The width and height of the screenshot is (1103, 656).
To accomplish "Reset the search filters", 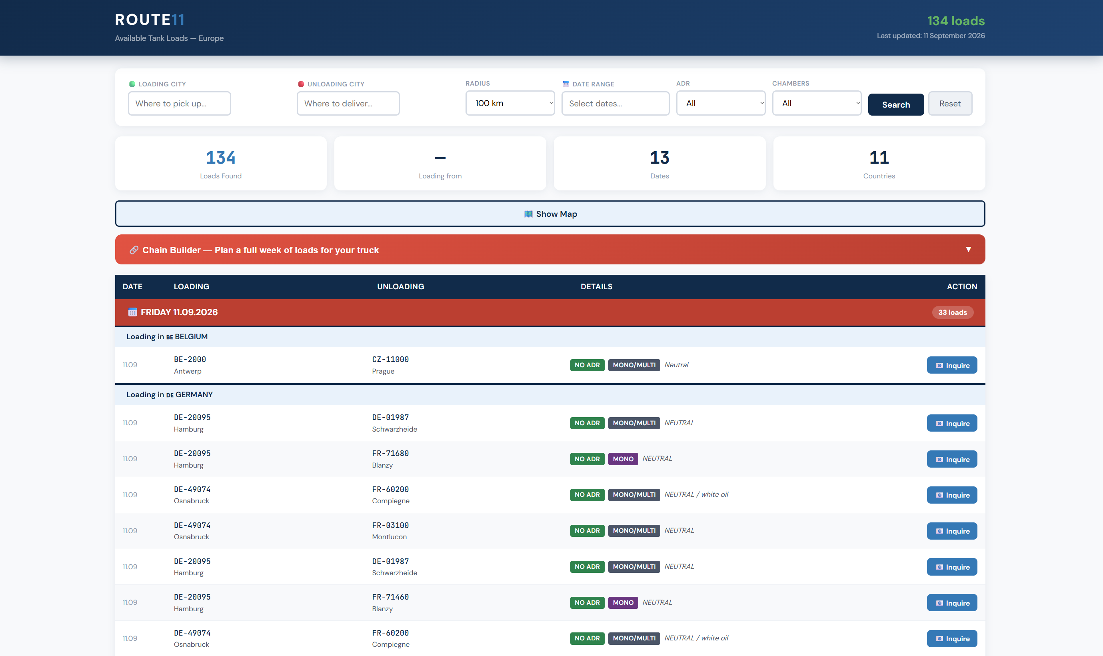I will click(x=950, y=104).
